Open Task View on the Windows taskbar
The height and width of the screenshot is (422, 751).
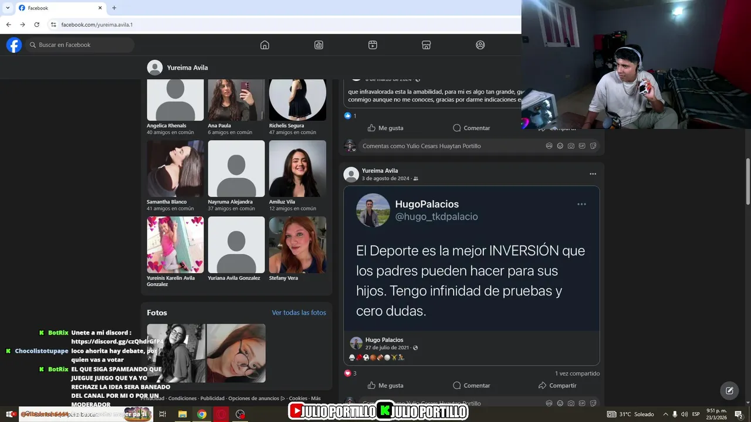click(x=163, y=414)
